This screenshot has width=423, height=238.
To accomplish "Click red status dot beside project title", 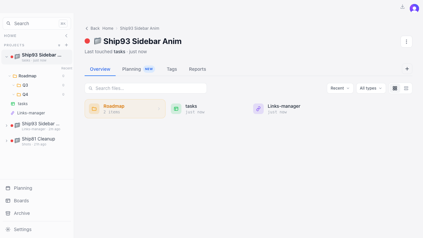I will tap(87, 41).
